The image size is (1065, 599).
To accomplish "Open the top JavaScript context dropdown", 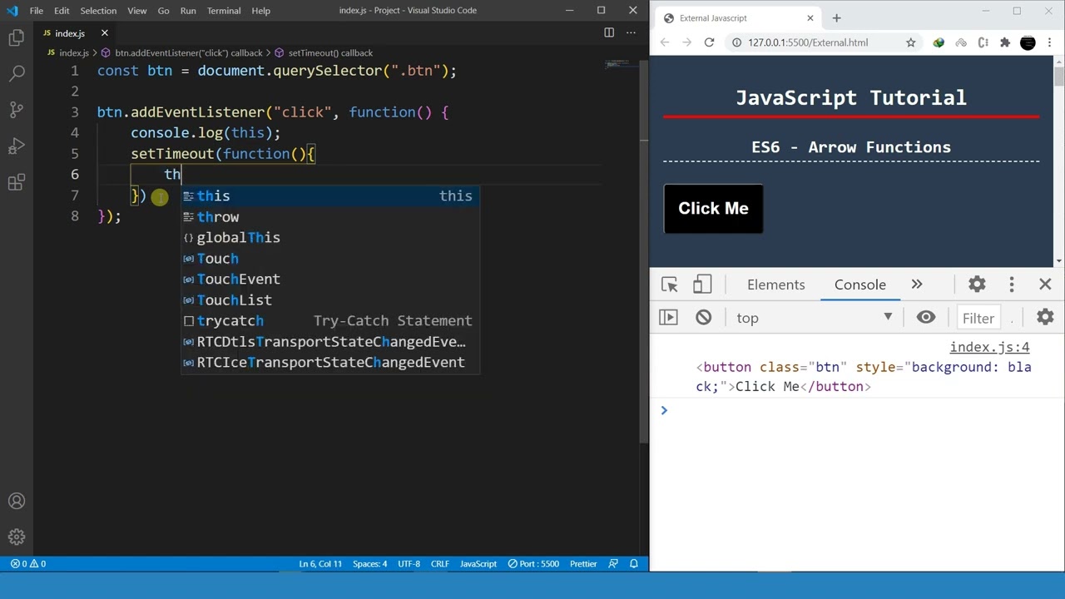I will tap(814, 317).
